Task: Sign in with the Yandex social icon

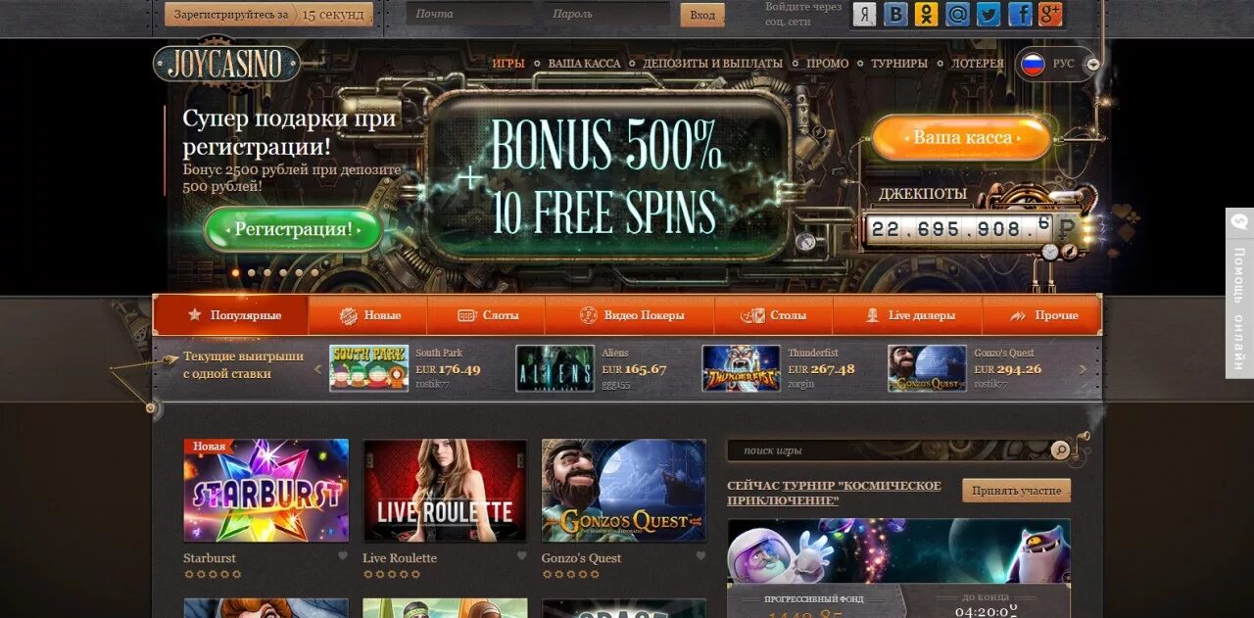Action: coord(864,14)
